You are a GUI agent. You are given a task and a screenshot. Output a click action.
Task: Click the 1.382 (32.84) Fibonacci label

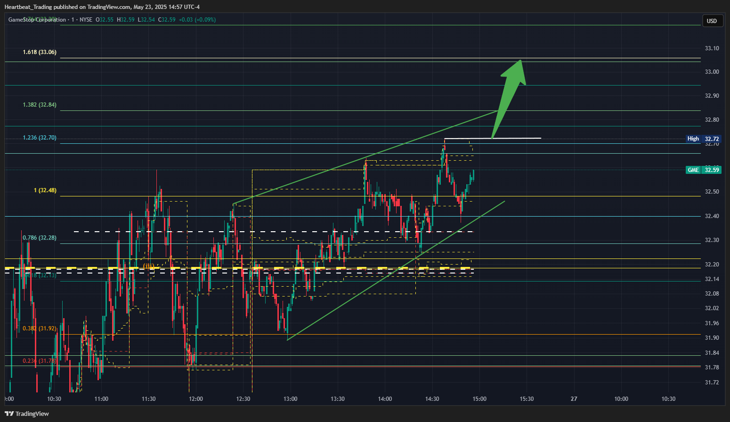(40, 105)
